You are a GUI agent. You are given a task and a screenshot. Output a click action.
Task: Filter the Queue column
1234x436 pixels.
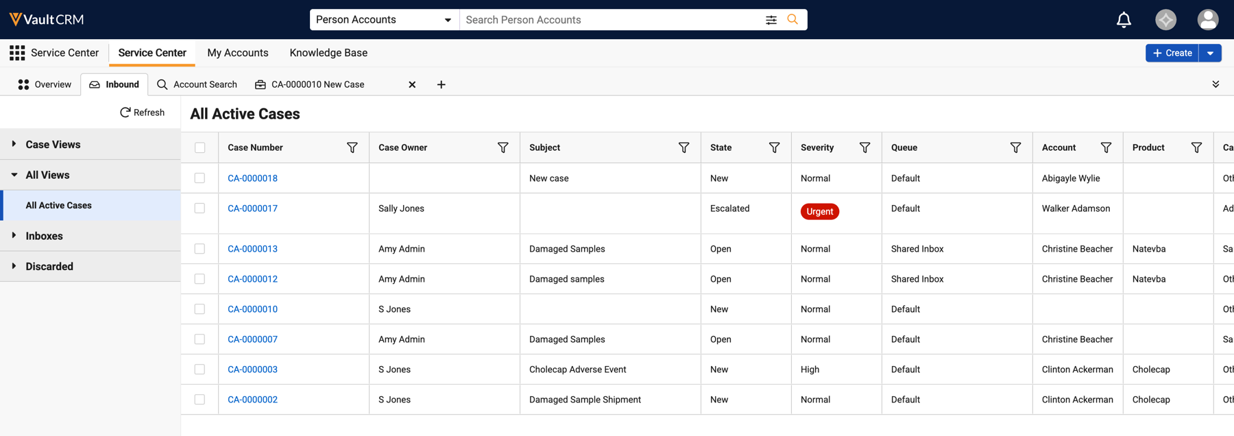click(1015, 147)
